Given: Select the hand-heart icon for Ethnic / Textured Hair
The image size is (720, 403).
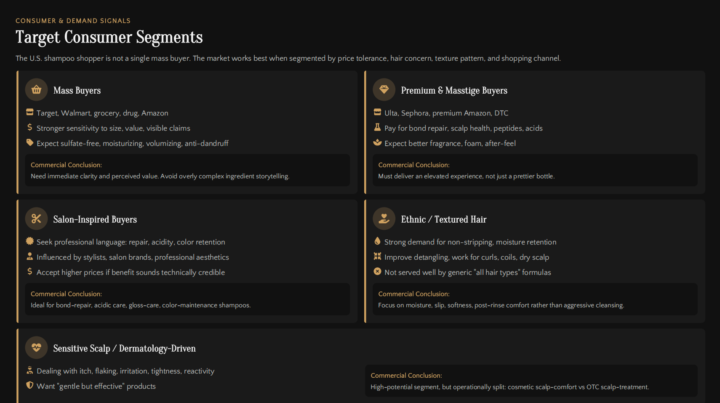Looking at the screenshot, I should 384,218.
